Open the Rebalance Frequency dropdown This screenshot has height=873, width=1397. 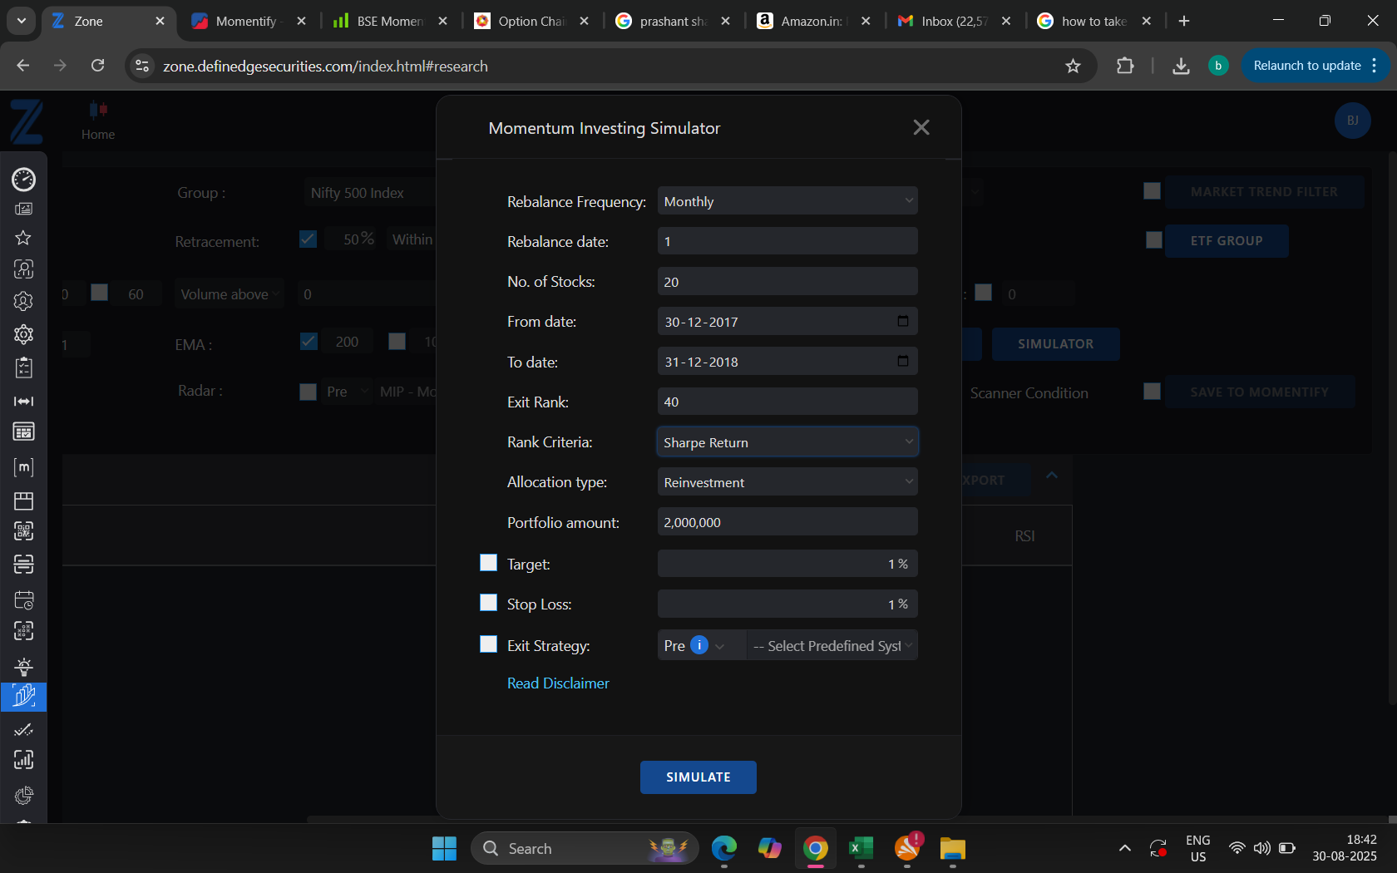click(x=787, y=200)
